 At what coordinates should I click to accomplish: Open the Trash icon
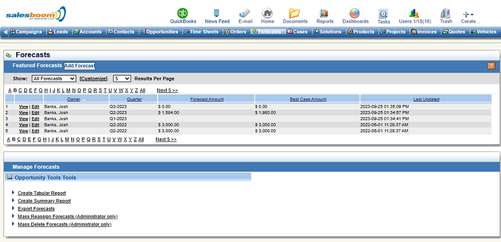click(445, 13)
